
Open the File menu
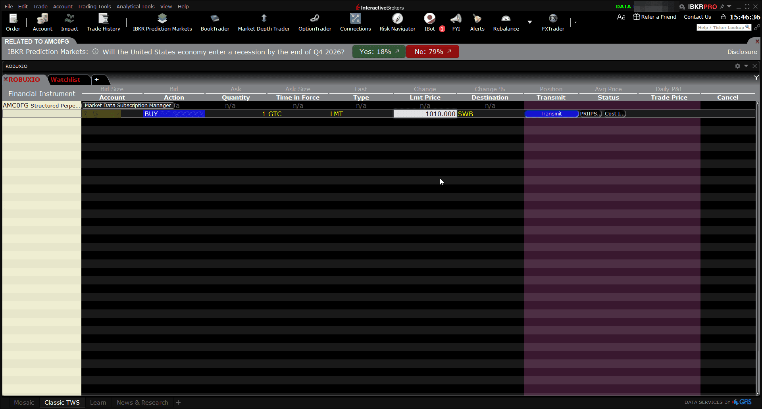click(x=9, y=6)
